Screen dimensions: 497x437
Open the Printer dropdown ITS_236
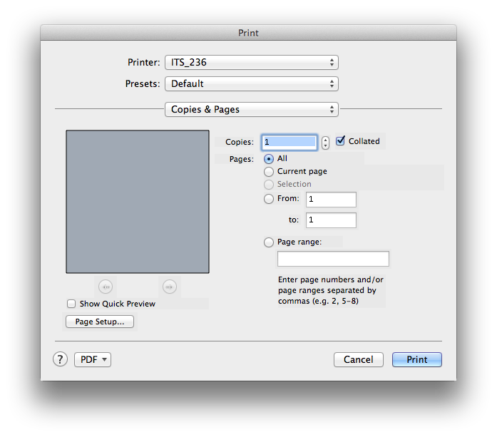pyautogui.click(x=251, y=63)
